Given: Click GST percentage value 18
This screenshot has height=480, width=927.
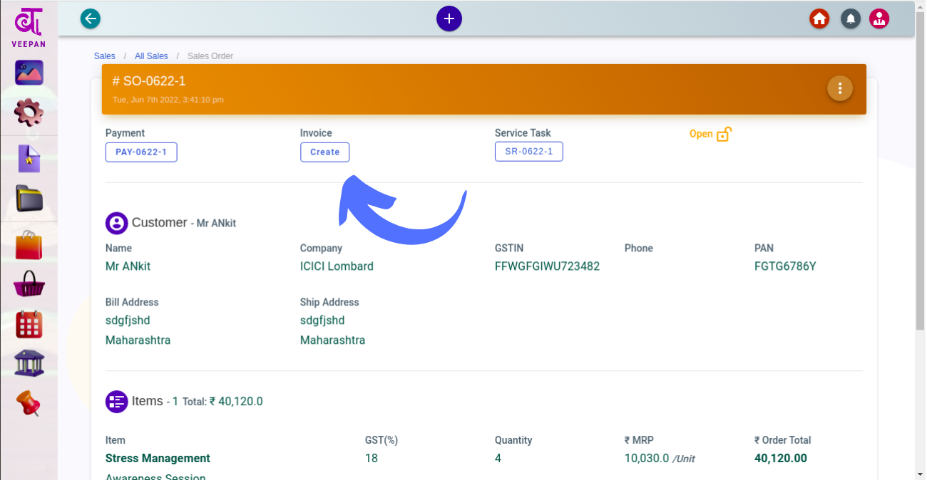Looking at the screenshot, I should click(372, 459).
